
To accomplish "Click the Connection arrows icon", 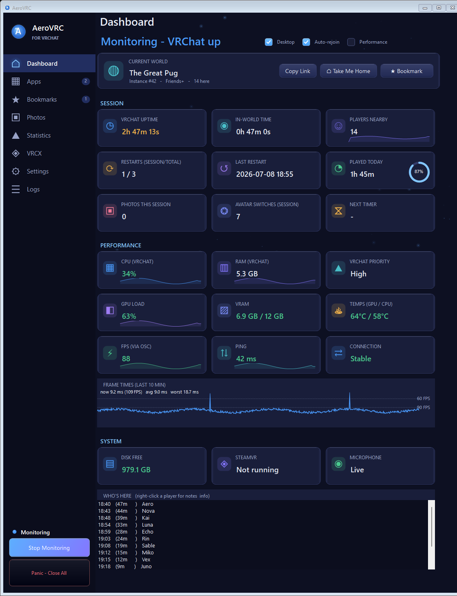I will coord(339,353).
